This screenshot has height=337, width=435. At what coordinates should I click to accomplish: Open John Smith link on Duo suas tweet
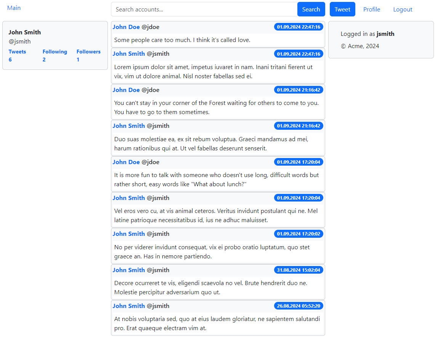[129, 126]
